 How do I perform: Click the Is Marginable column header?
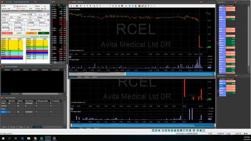42,101
